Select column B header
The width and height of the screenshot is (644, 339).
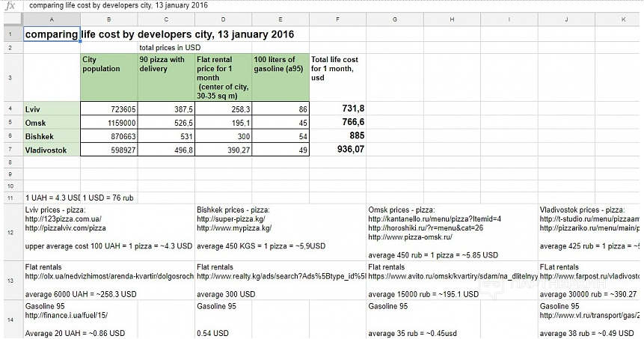(109, 19)
